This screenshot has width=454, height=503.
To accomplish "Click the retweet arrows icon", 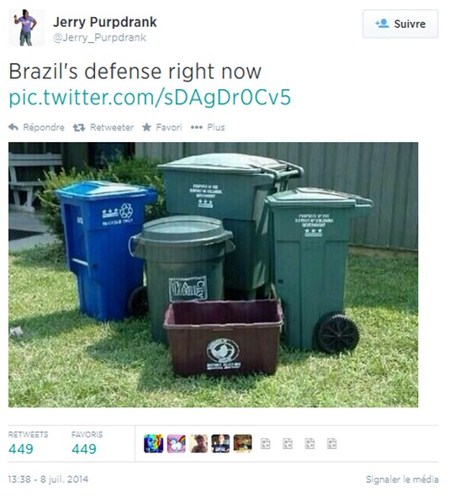I will point(79,128).
